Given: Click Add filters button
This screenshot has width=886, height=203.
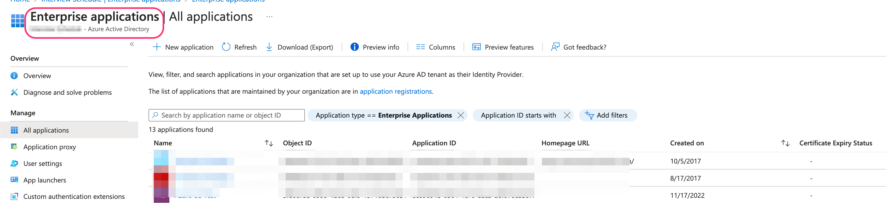Looking at the screenshot, I should pyautogui.click(x=608, y=115).
